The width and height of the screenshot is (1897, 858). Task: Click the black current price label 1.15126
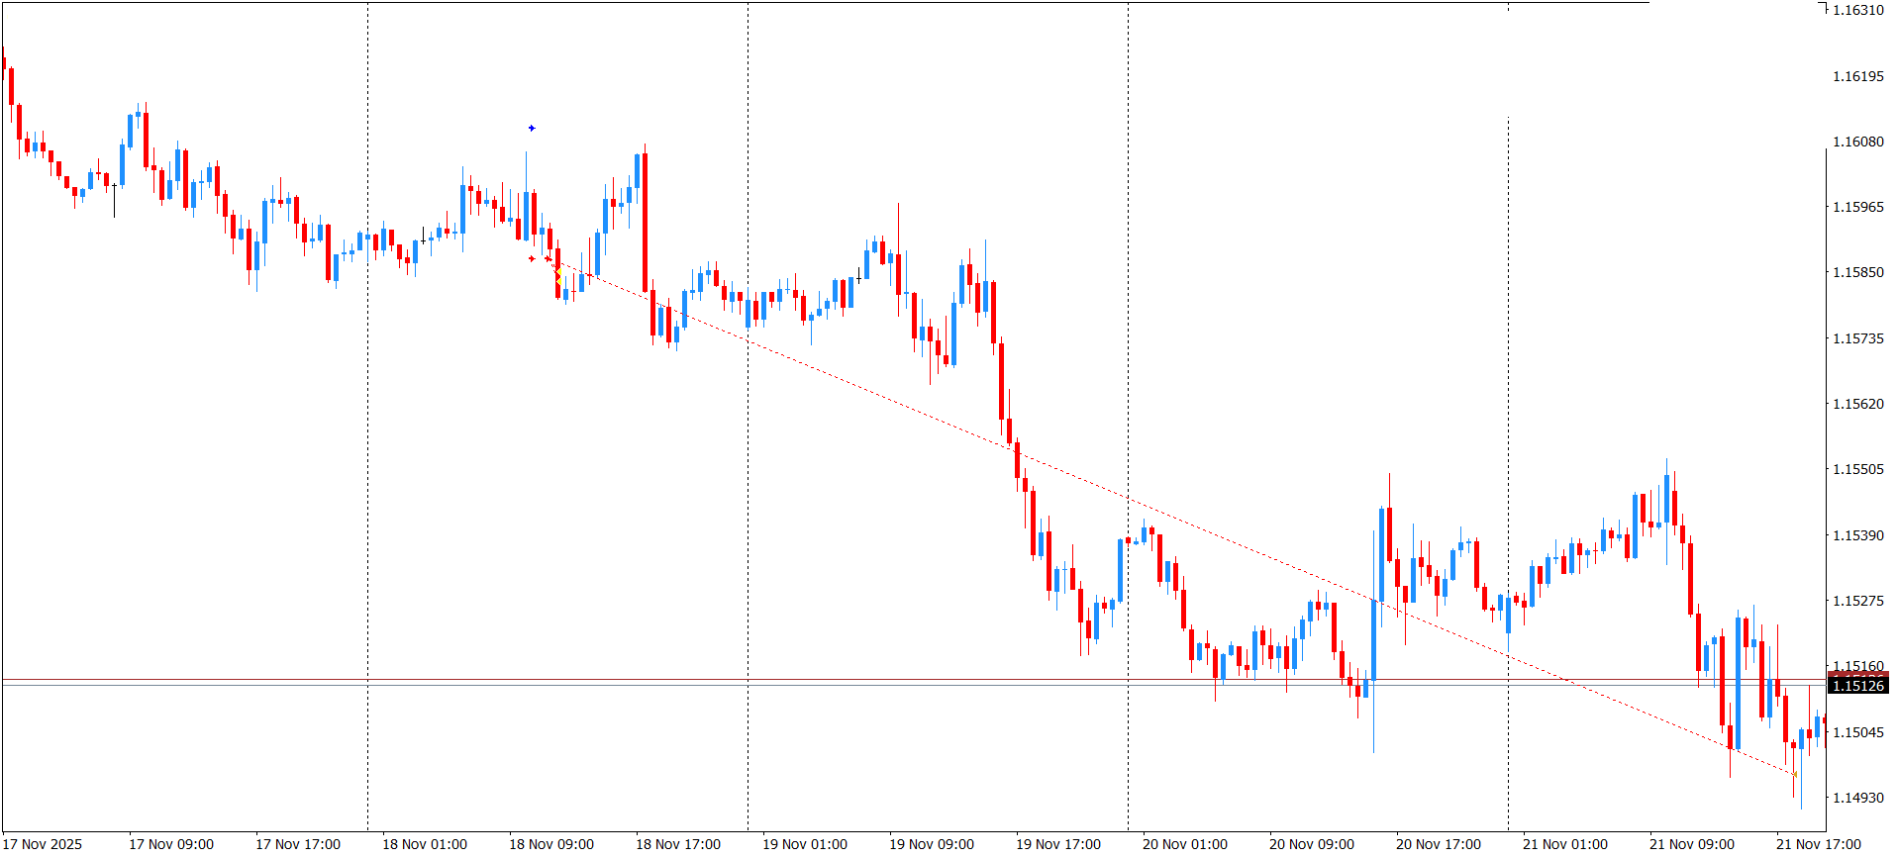(1858, 686)
